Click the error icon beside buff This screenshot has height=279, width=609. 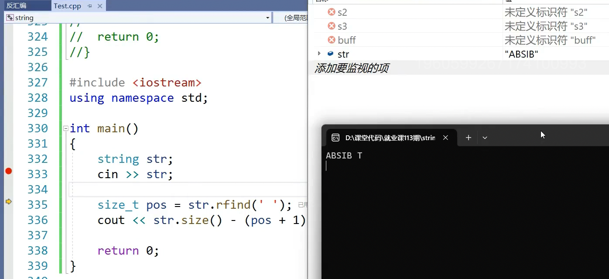(332, 40)
